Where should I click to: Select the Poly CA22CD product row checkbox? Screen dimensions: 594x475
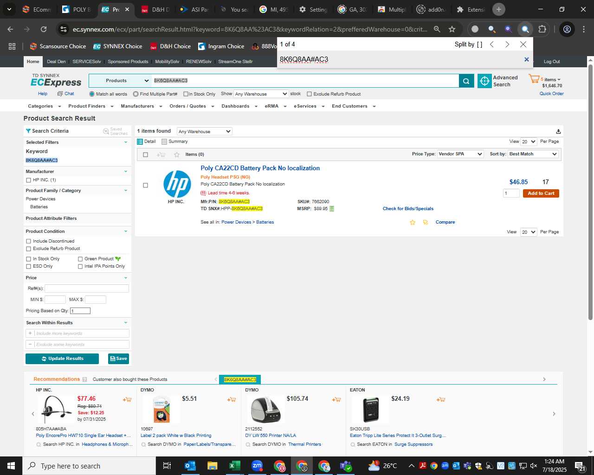click(x=145, y=186)
